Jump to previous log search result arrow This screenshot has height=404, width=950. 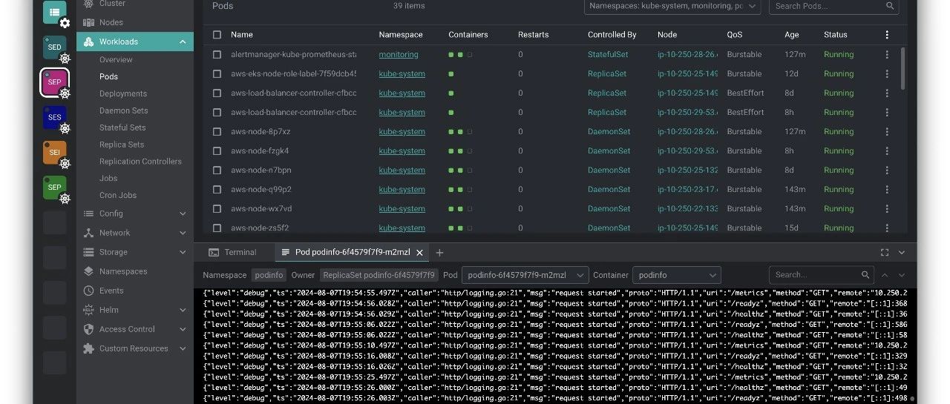pos(885,275)
